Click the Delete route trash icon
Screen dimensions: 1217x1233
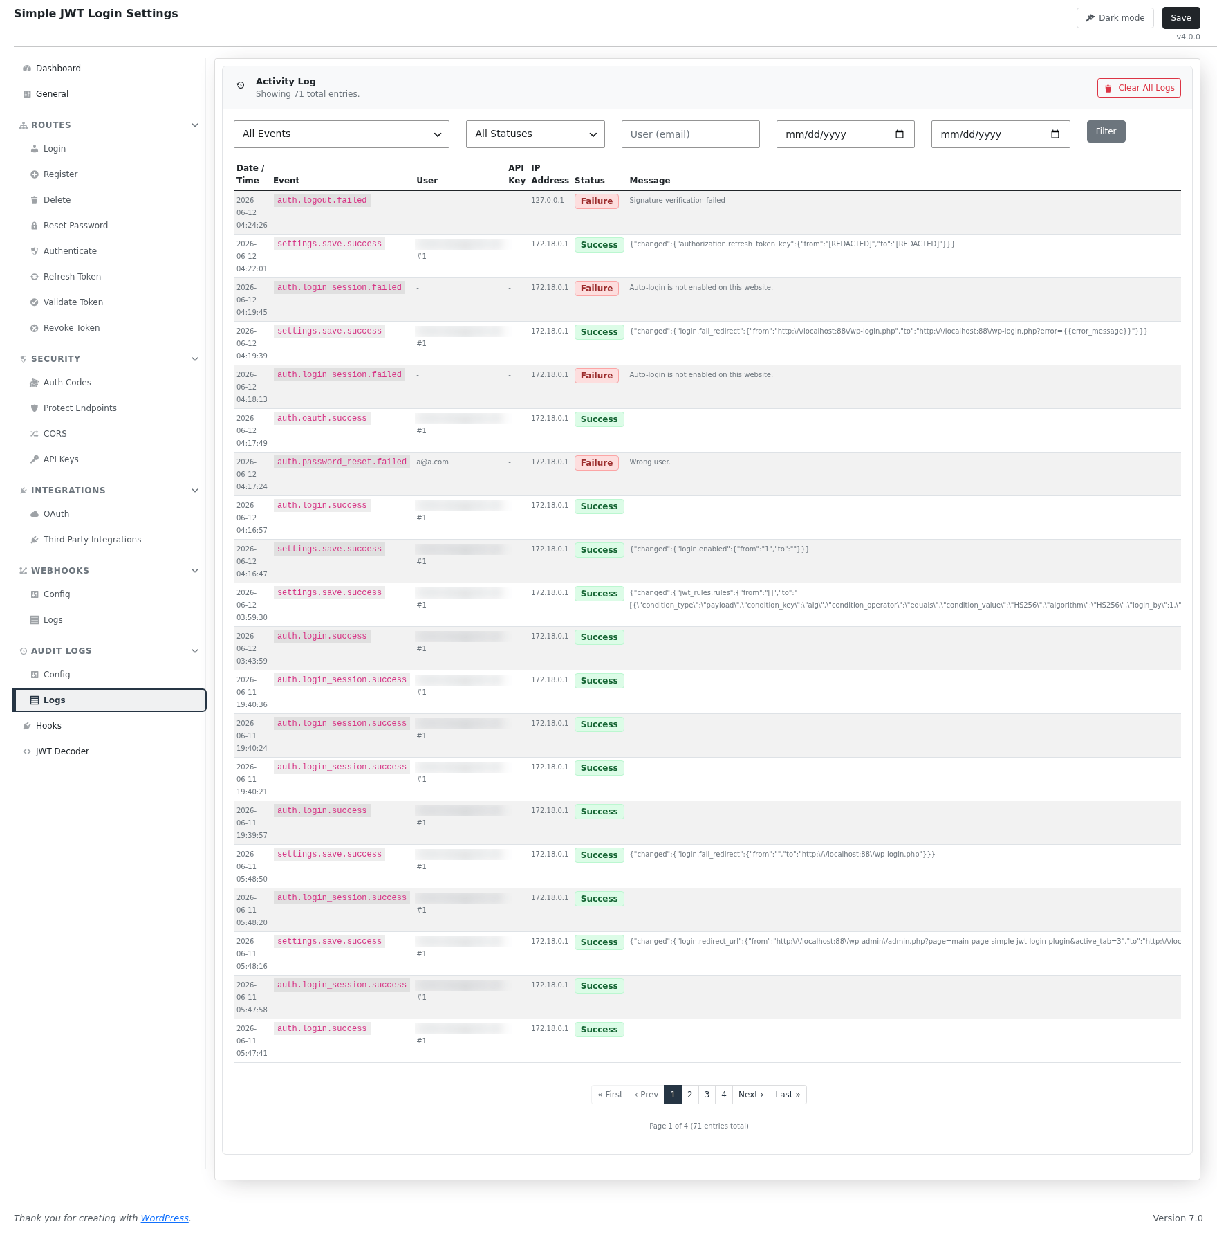point(35,200)
